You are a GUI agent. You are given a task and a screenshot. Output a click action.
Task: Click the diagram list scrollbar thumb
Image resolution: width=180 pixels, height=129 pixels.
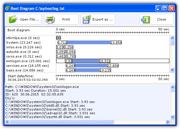[172, 43]
